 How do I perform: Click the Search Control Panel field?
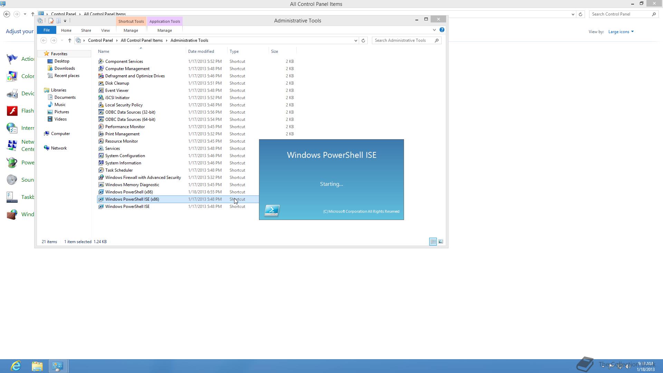(623, 14)
